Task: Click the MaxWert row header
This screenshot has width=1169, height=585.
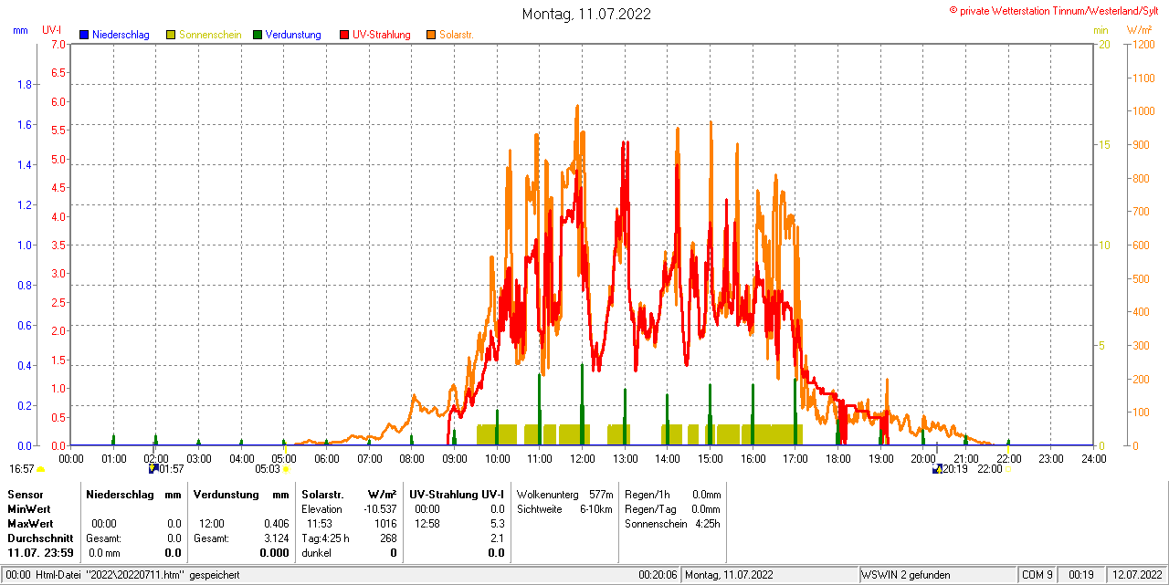Action: coord(30,523)
